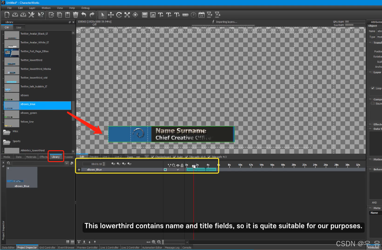The width and height of the screenshot is (382, 250).
Task: Switch to the Preview canvas tab
Action: coord(94,157)
